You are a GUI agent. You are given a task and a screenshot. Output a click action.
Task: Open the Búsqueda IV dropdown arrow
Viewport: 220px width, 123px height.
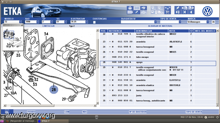[x=155, y=22]
